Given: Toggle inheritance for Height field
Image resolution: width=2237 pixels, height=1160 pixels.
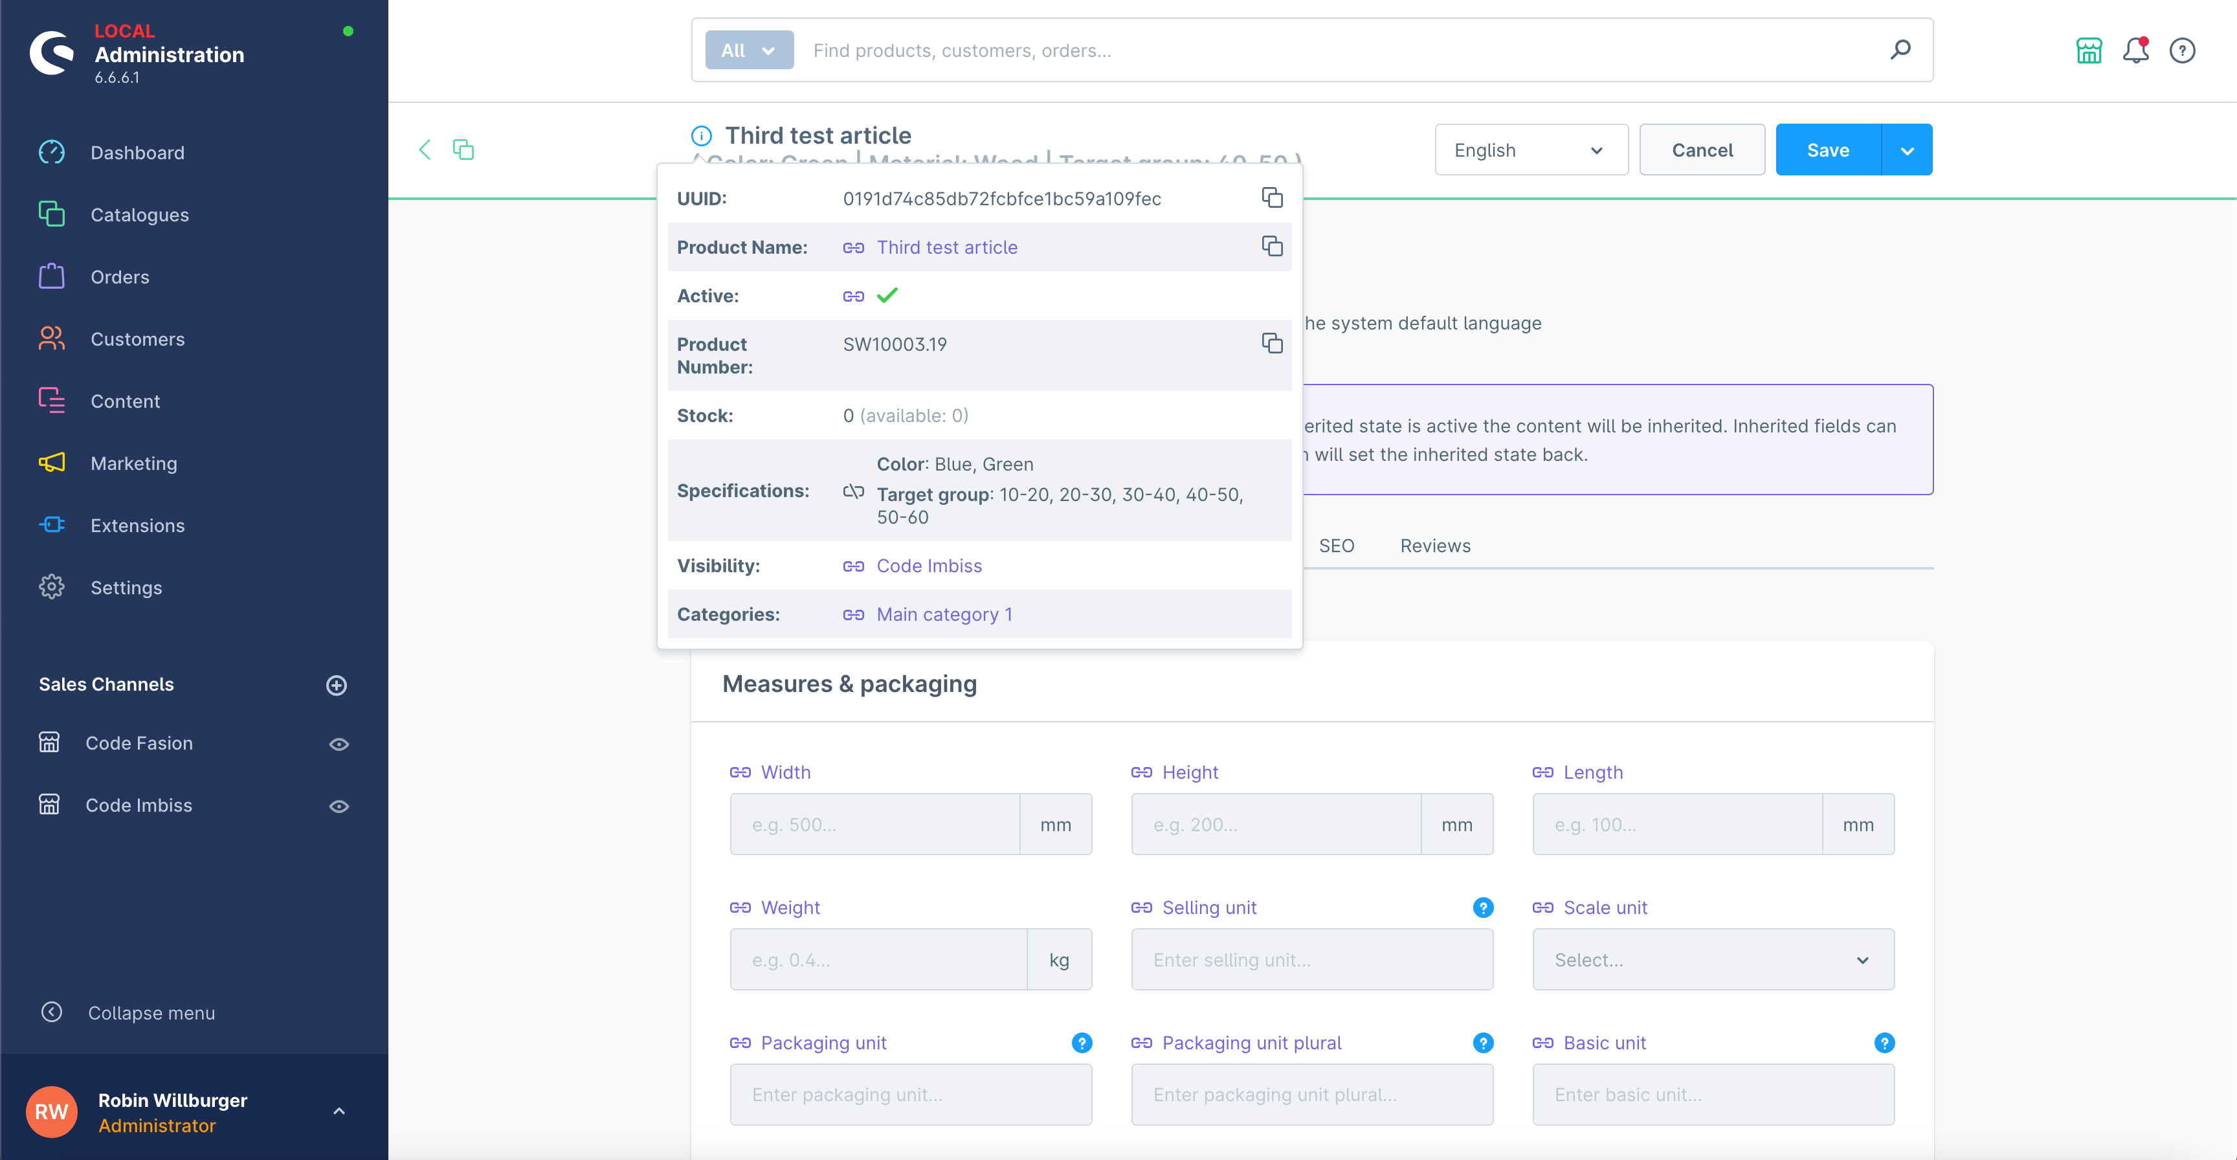Looking at the screenshot, I should tap(1142, 772).
